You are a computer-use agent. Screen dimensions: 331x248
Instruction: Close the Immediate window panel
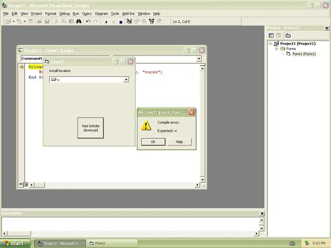coord(262,213)
